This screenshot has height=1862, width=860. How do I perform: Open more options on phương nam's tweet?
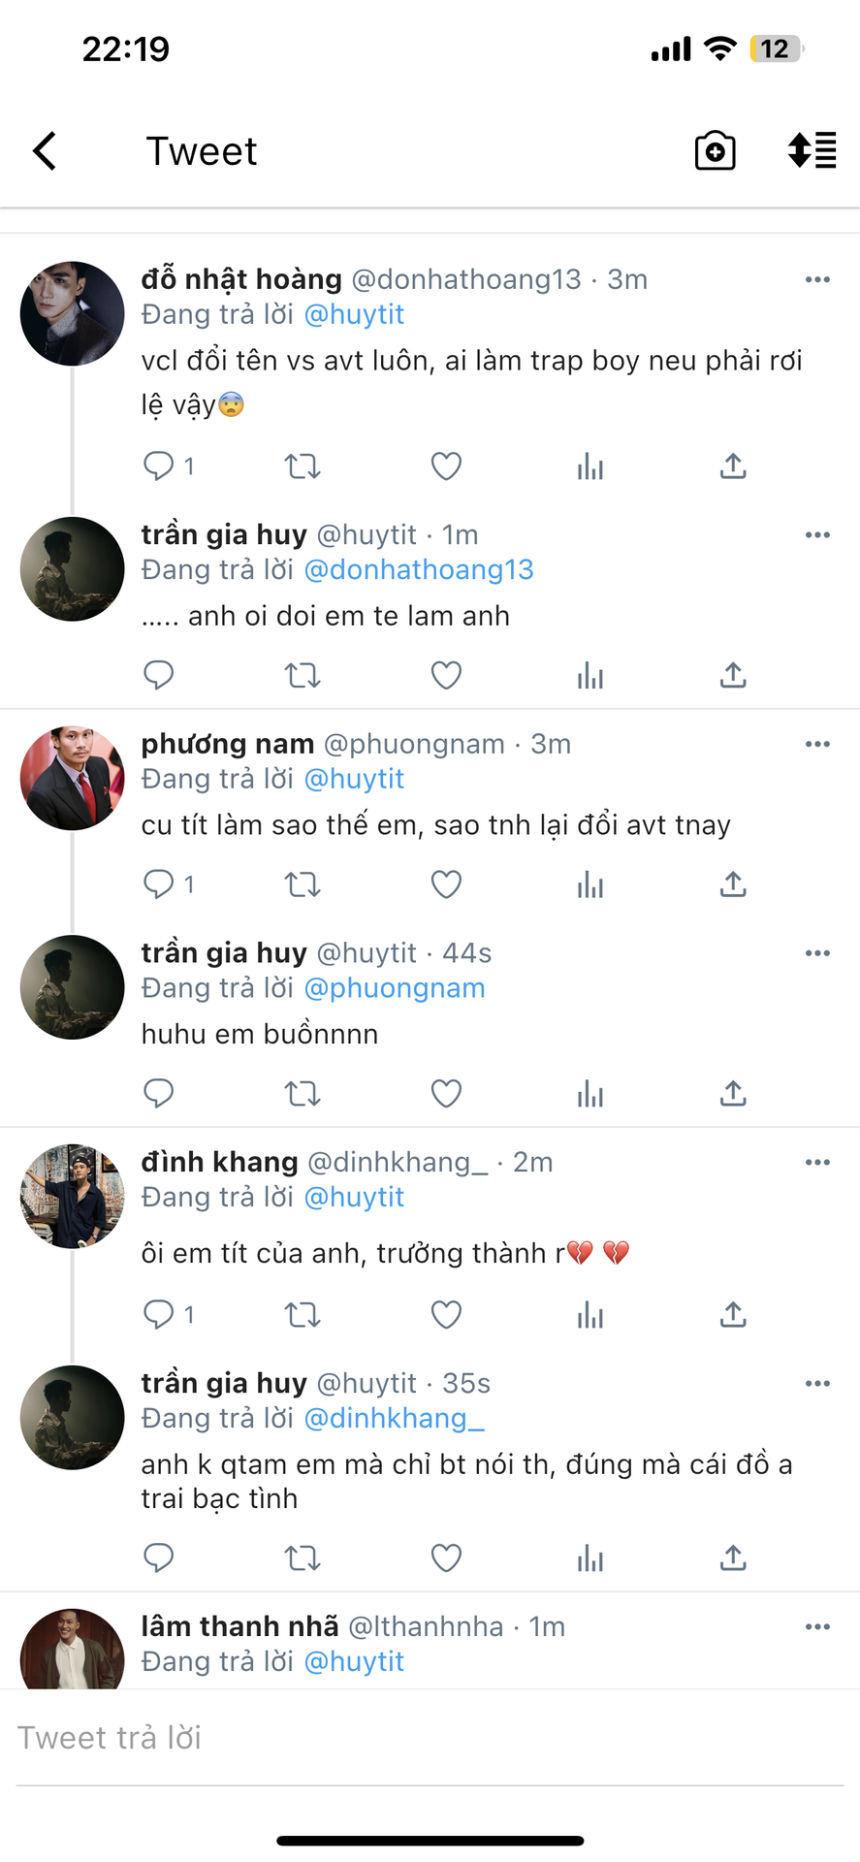[817, 745]
